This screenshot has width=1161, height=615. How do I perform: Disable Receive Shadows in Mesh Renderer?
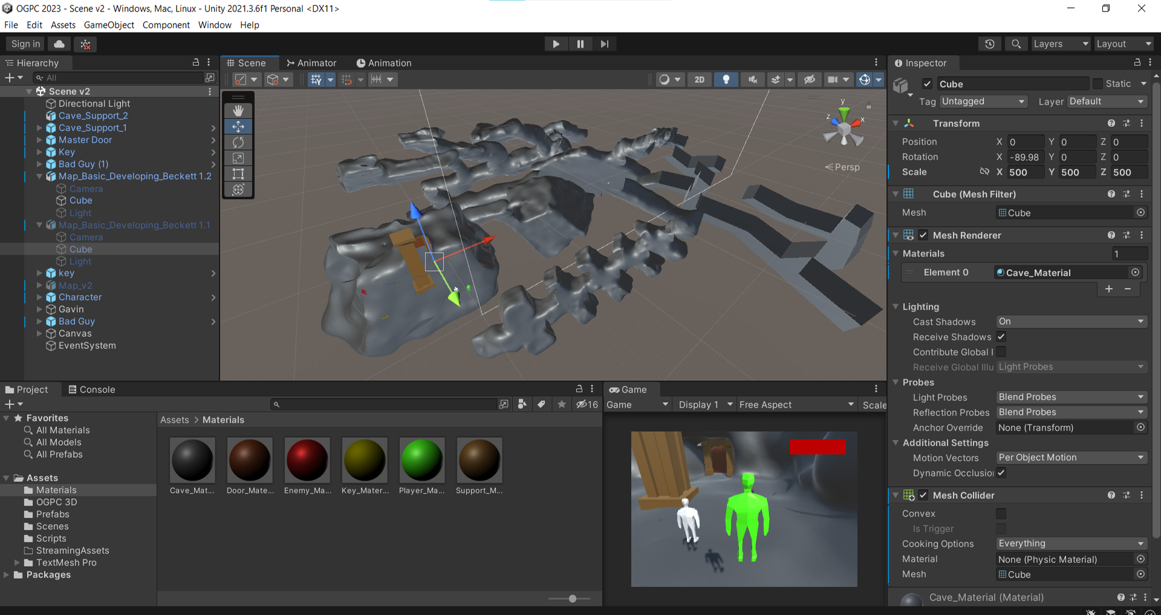click(1001, 337)
